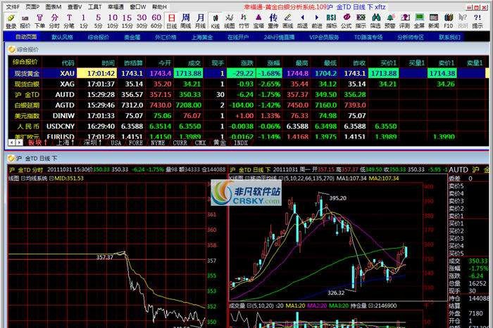Open the 报价 quotes toolbar icon

point(25,21)
